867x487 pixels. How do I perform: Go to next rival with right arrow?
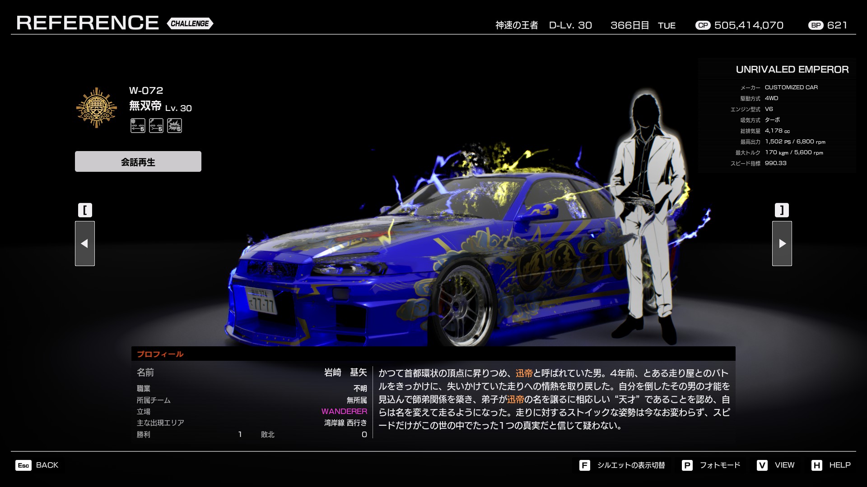pyautogui.click(x=782, y=243)
